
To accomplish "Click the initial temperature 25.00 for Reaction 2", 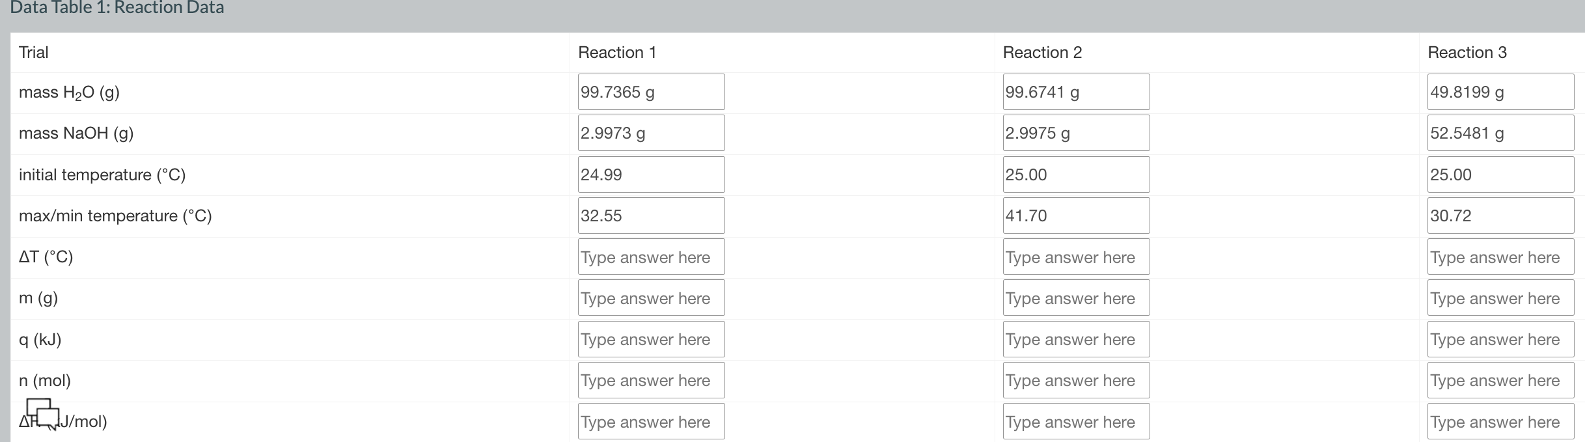I will [x=1075, y=174].
